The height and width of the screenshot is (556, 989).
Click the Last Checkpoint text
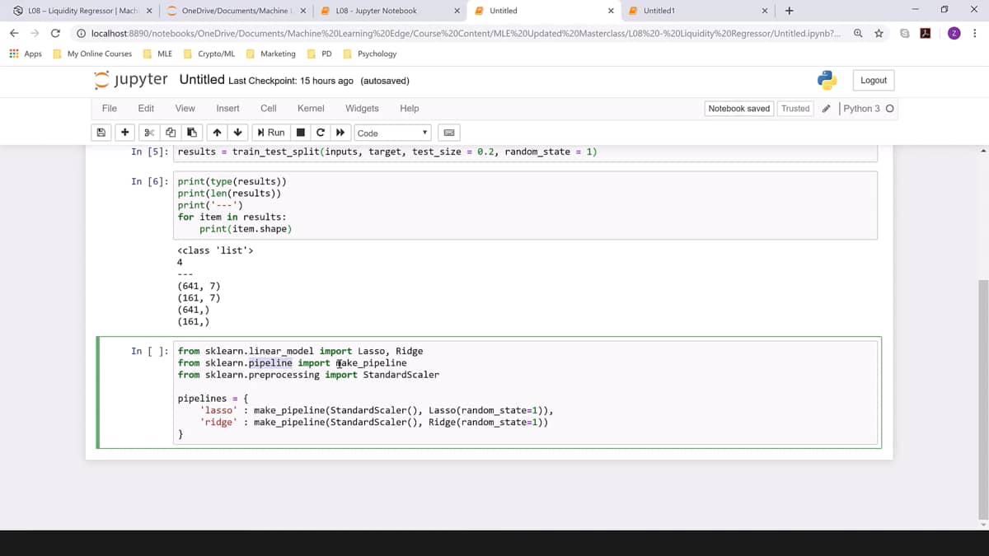(291, 81)
